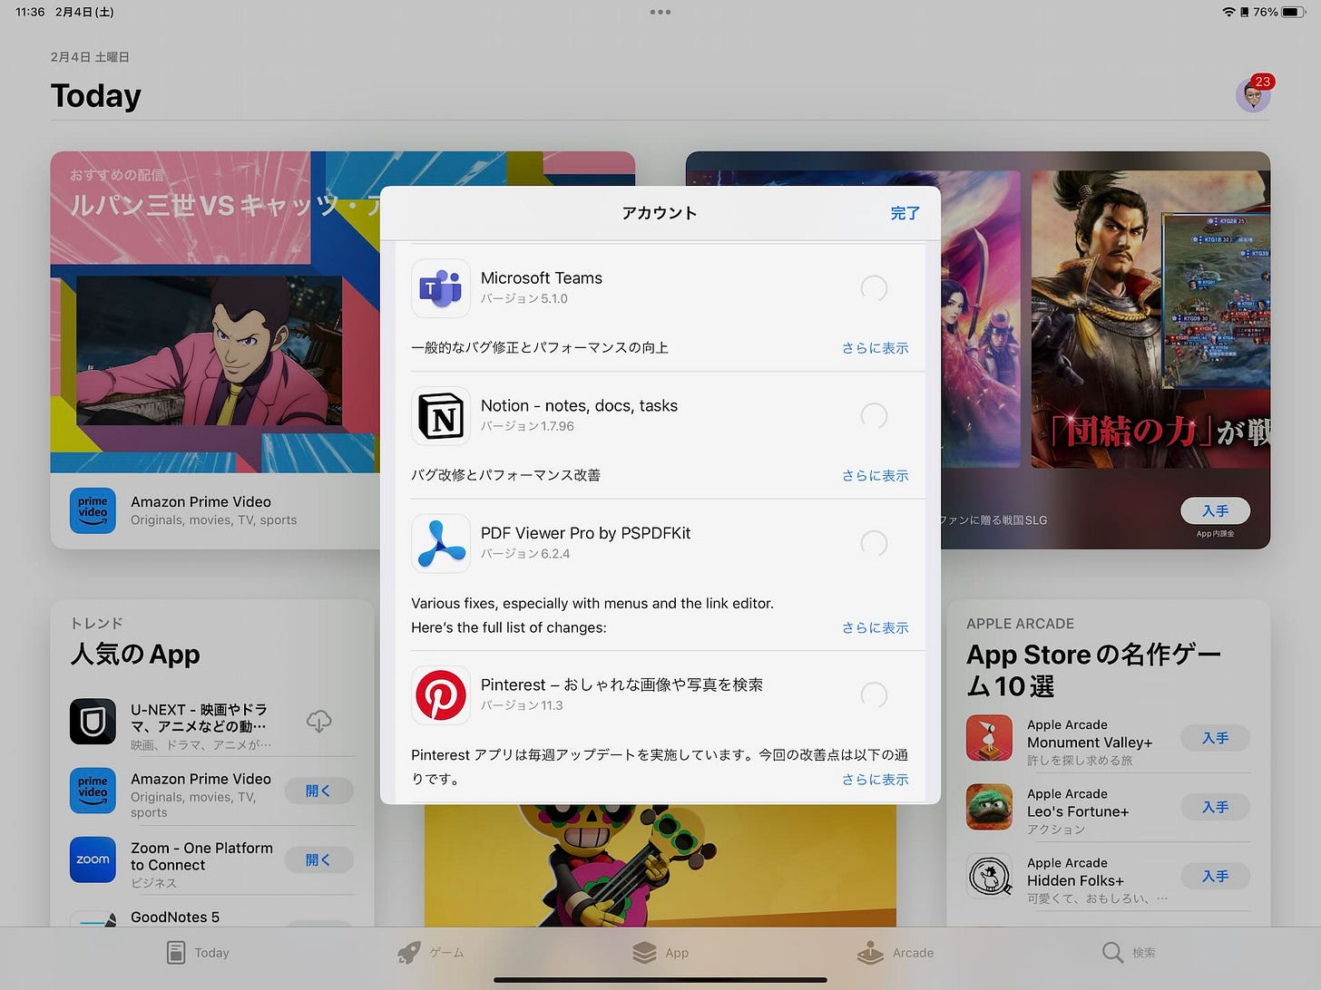Get Hidden Folks+ with 入手
Screen dimensions: 1321x990
coord(1216,877)
